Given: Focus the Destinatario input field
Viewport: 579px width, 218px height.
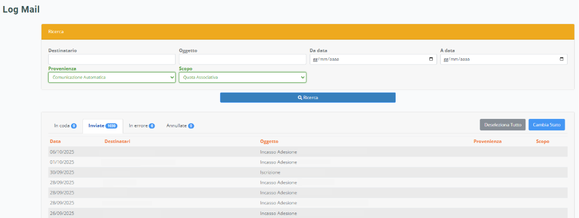Looking at the screenshot, I should tap(112, 59).
